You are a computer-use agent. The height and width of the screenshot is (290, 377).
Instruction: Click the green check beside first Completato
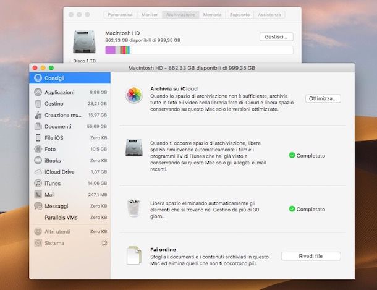click(292, 155)
